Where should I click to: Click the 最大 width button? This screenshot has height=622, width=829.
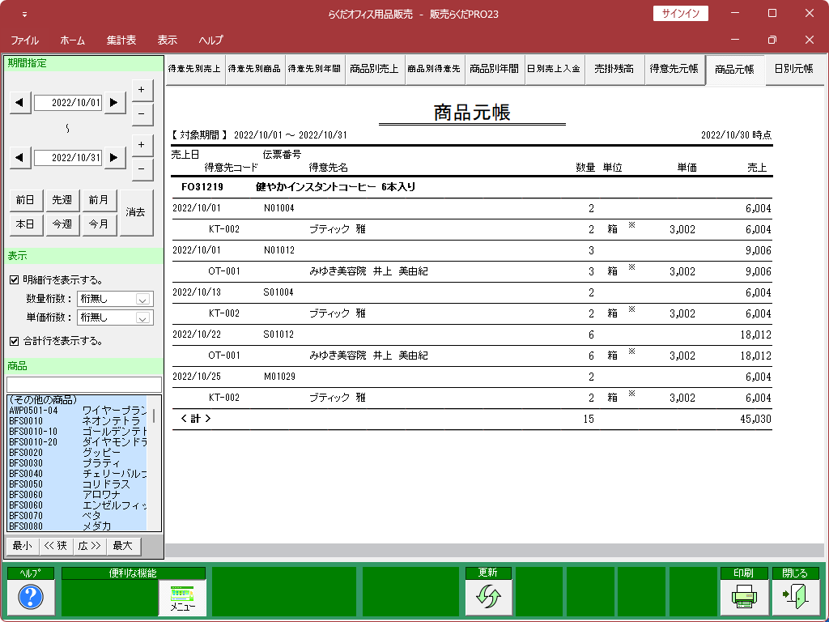(123, 546)
